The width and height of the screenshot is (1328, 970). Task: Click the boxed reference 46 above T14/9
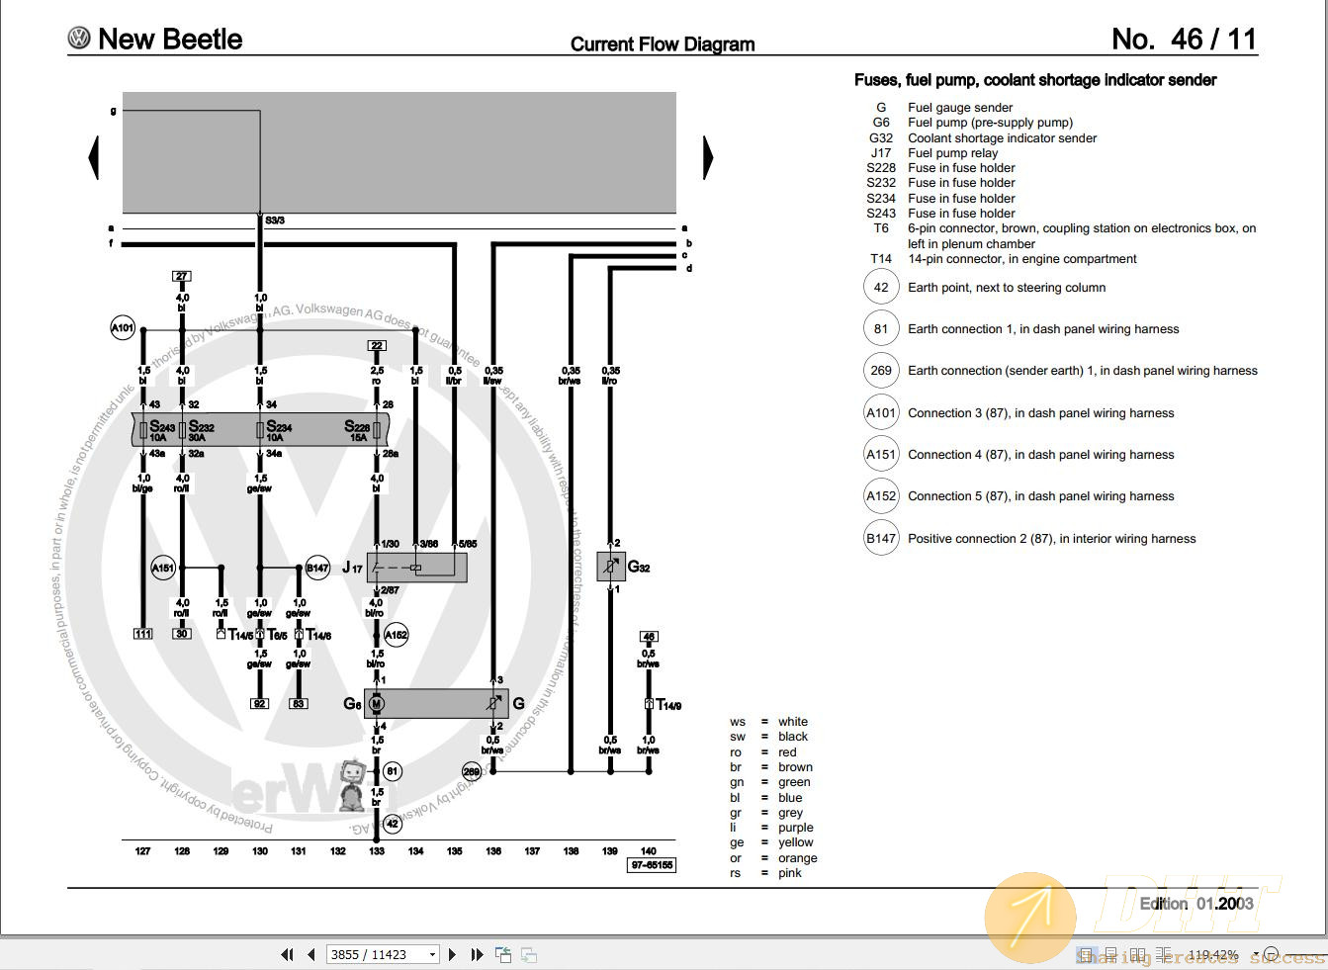649,637
